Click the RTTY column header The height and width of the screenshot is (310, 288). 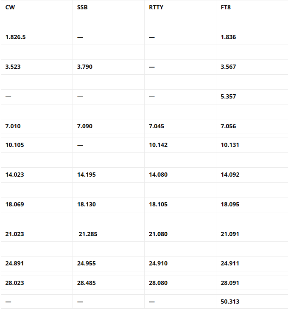156,7
